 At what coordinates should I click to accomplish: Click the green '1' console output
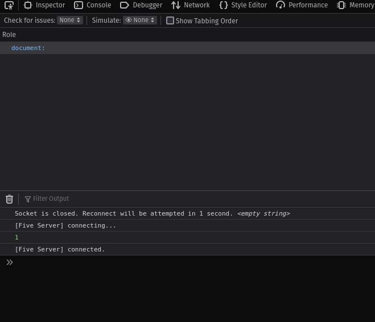(17, 237)
